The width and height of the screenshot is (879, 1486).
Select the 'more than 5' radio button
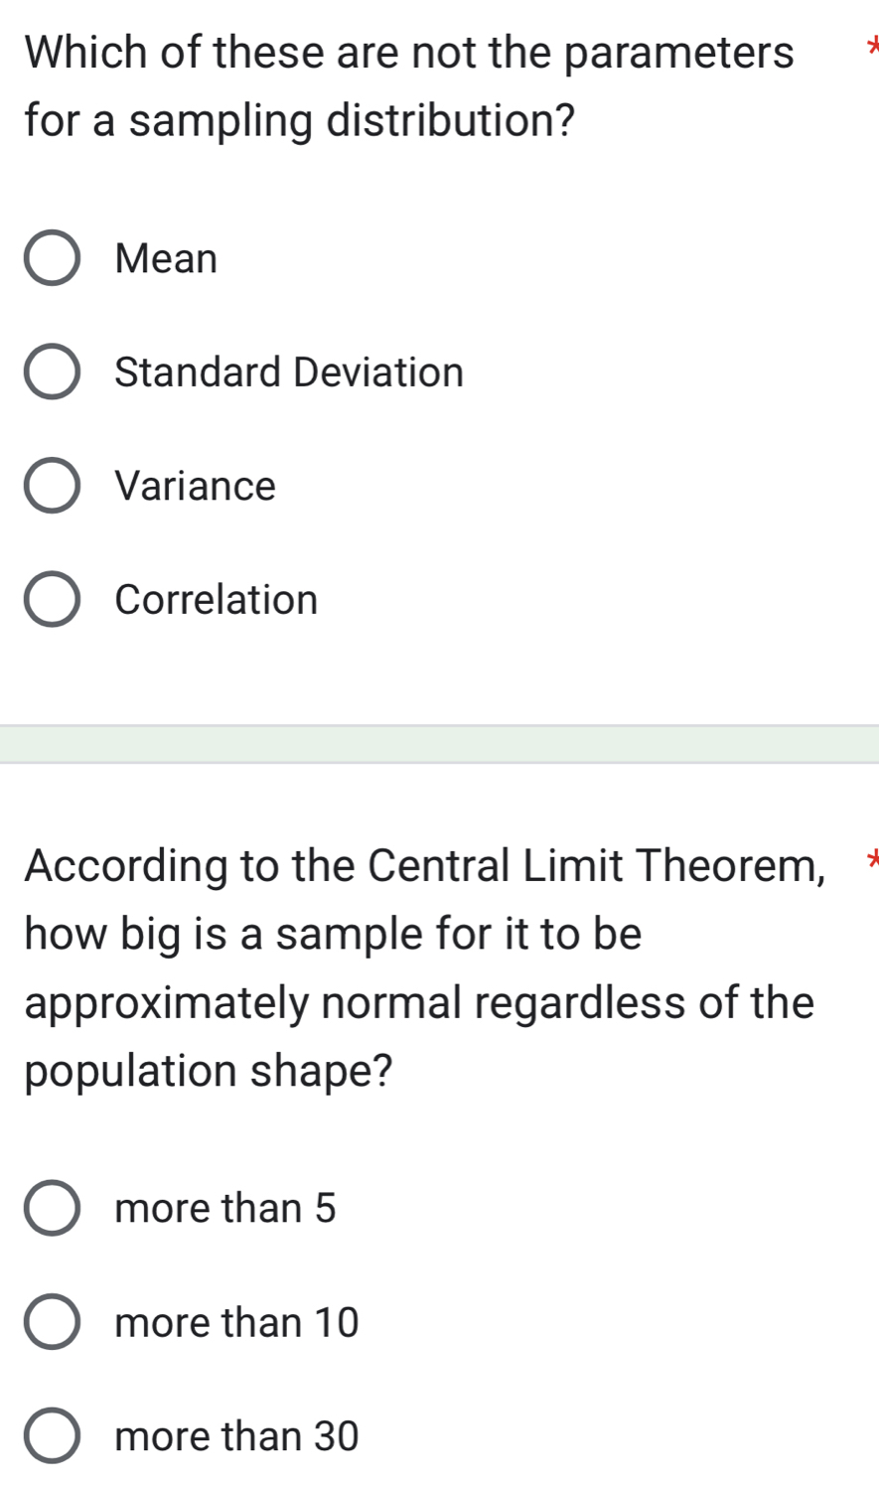tap(52, 1209)
